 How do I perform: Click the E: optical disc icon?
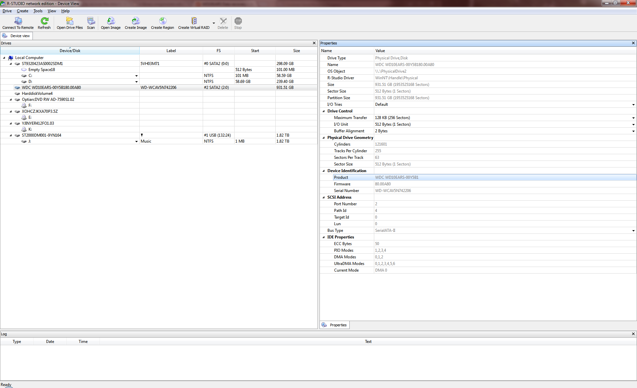tap(24, 117)
